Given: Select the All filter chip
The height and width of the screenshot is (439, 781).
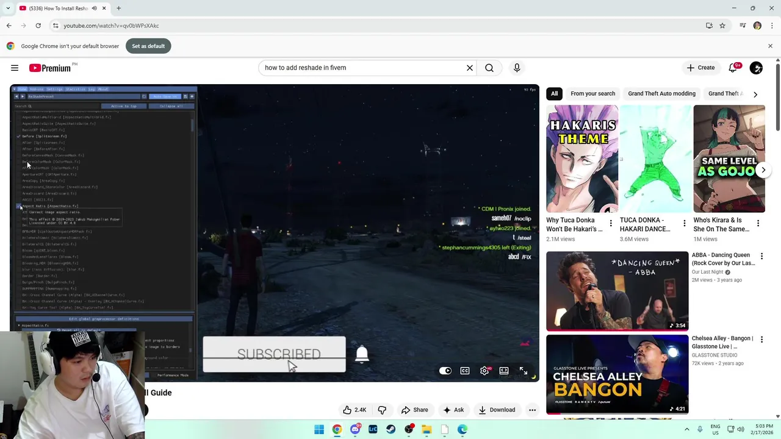Looking at the screenshot, I should [554, 93].
